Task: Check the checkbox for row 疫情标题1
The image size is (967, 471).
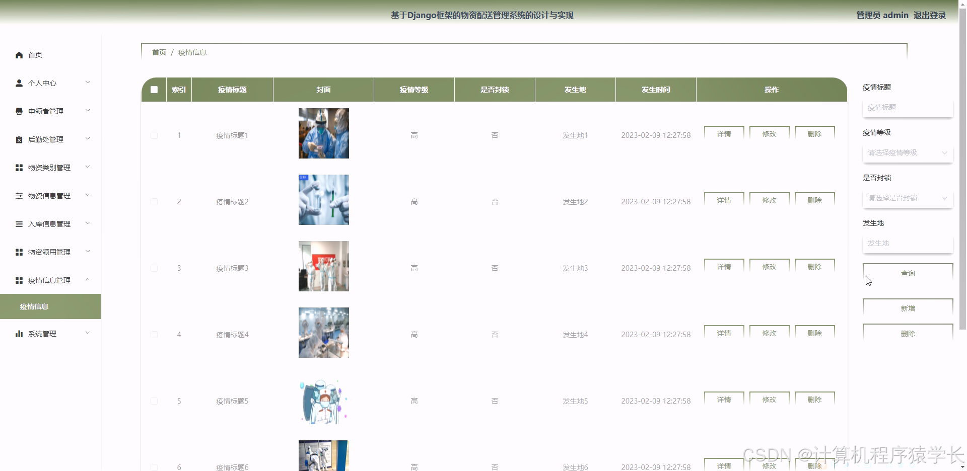Action: point(154,135)
